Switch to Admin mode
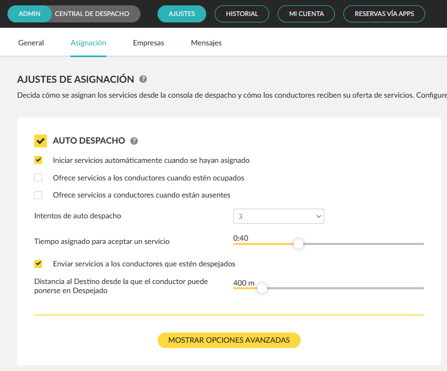 29,14
